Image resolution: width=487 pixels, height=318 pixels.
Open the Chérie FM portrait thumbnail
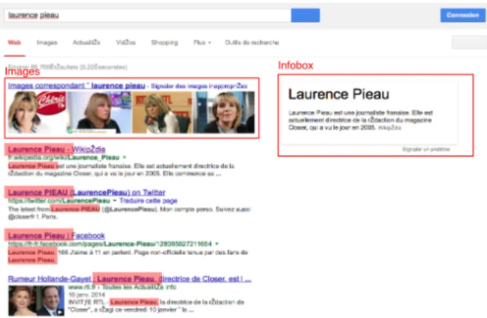point(37,113)
